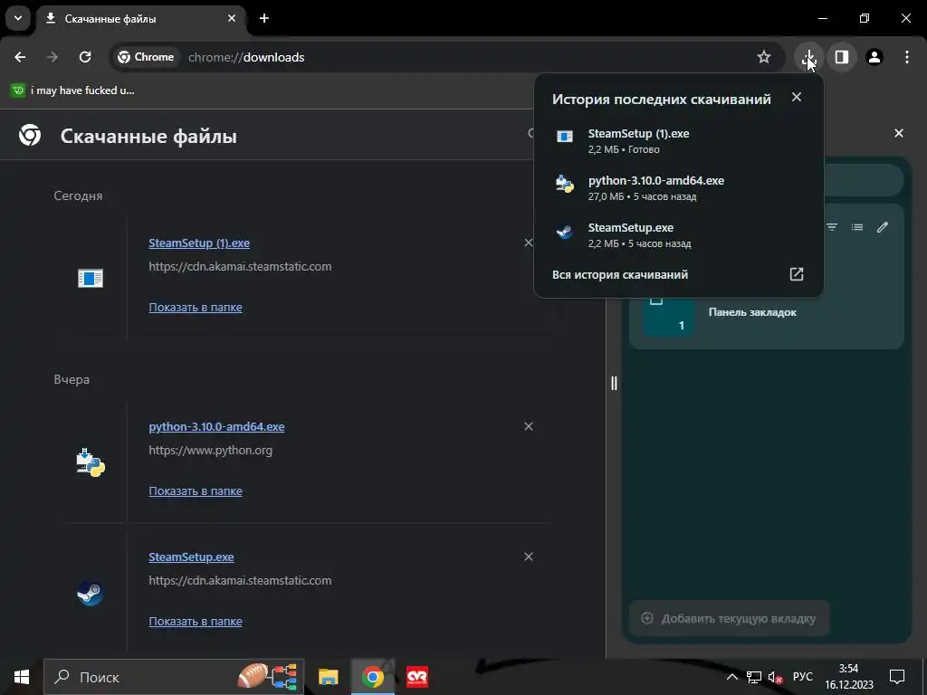Open python-3.10.0-amd64.exe in downloads popup
This screenshot has width=927, height=695.
tap(678, 188)
